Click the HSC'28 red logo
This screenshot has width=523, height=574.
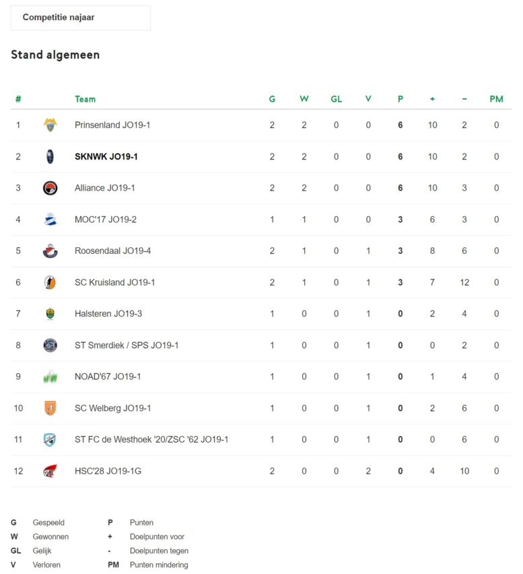point(50,471)
